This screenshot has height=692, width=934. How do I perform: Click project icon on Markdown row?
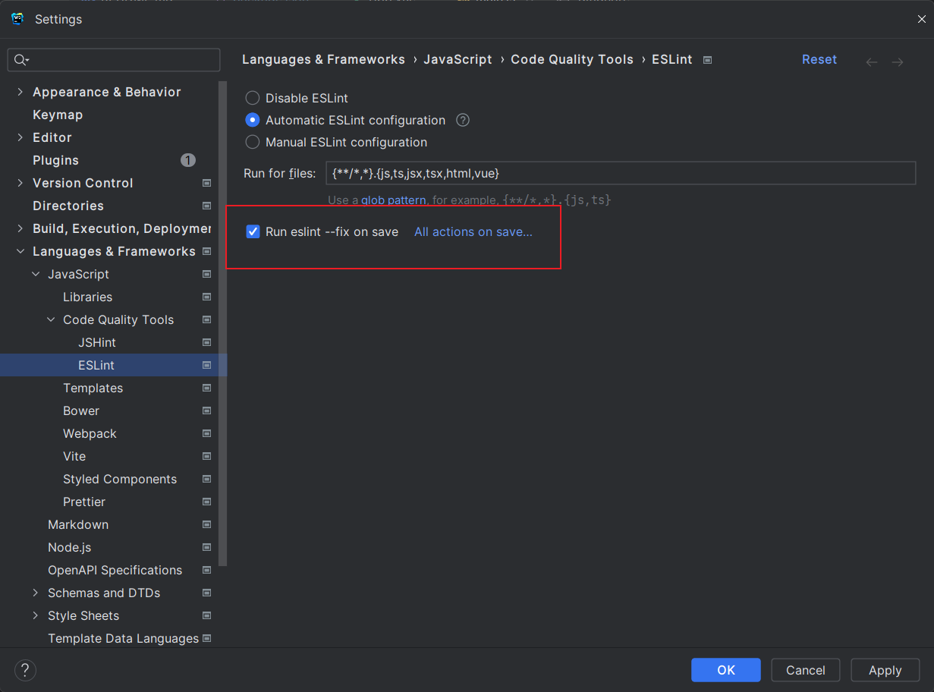(207, 524)
